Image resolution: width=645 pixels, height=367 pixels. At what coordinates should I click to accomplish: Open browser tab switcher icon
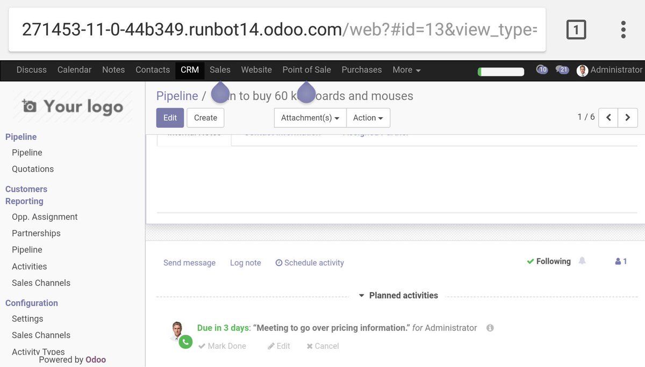click(576, 30)
